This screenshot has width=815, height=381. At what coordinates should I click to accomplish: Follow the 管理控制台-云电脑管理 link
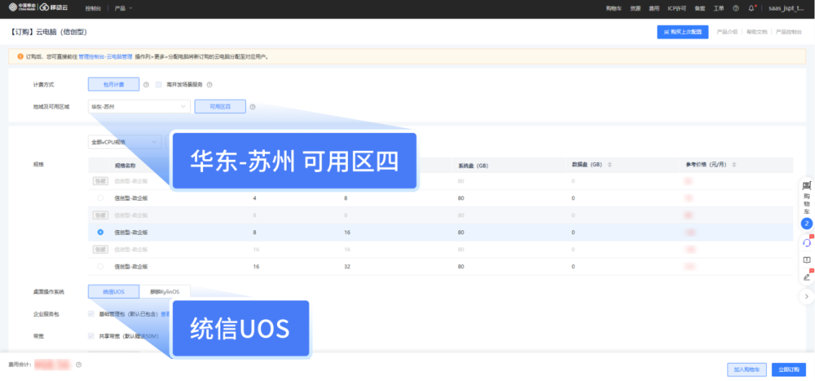(106, 57)
